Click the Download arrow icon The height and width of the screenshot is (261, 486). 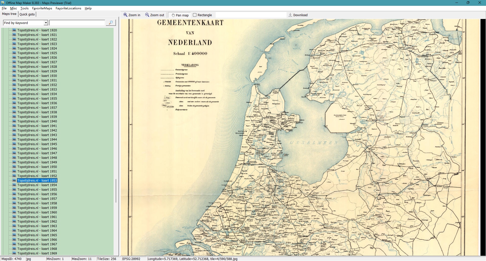tap(290, 15)
